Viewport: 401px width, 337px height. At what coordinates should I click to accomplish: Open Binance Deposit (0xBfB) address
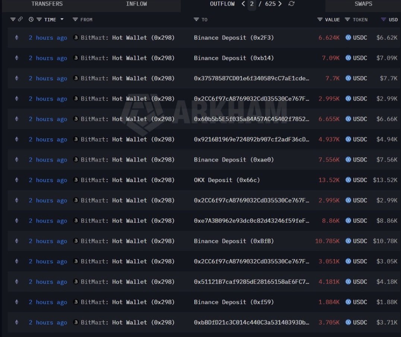point(234,241)
